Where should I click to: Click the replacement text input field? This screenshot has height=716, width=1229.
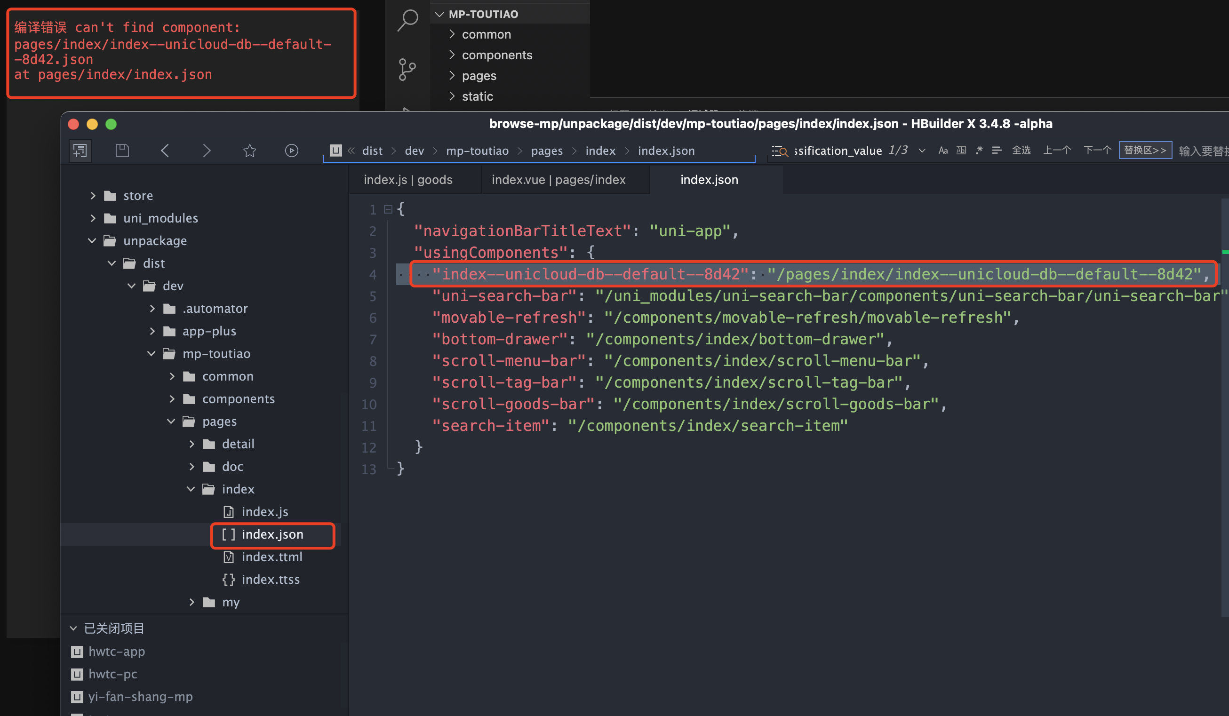coord(1203,151)
